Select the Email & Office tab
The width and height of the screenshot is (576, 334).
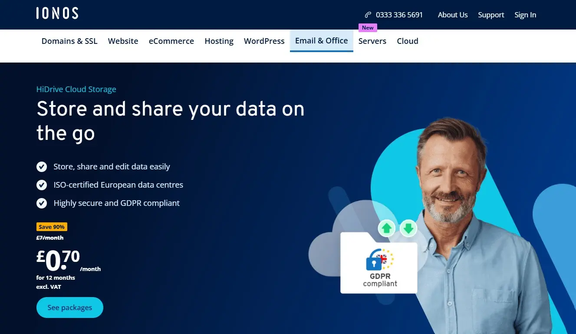(321, 40)
